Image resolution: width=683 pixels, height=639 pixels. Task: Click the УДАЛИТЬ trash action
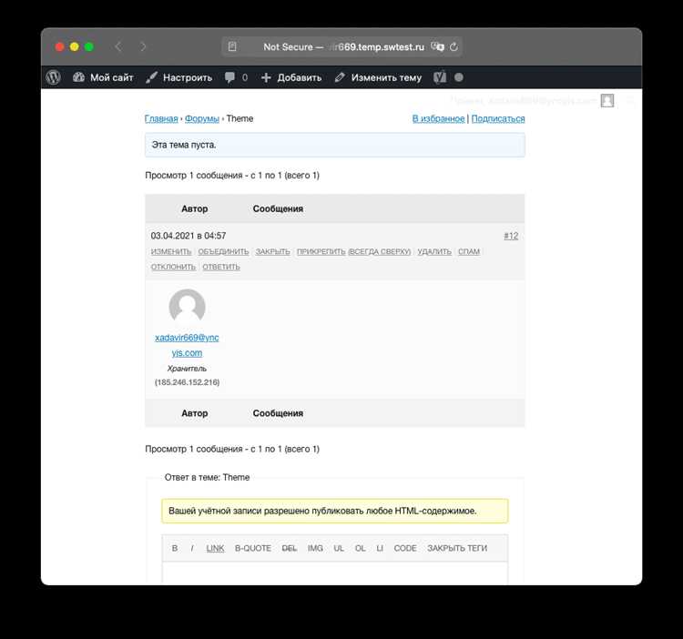click(434, 251)
